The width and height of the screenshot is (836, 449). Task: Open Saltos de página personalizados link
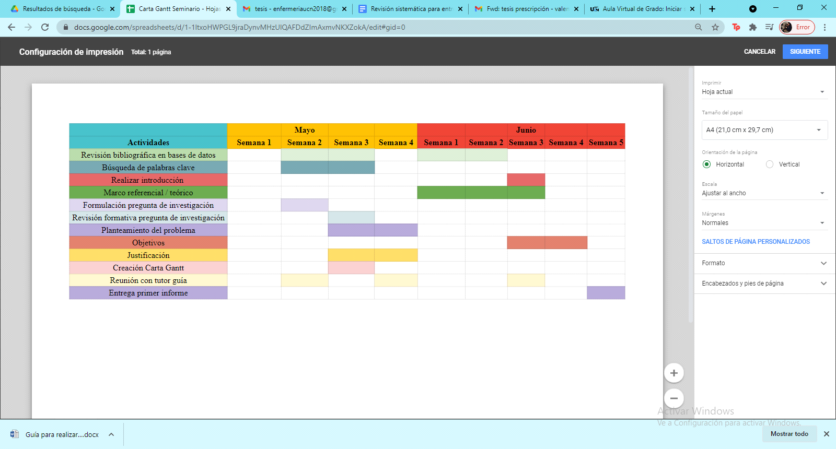coord(756,242)
